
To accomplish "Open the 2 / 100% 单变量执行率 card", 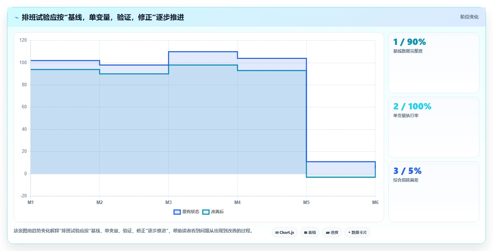I will tap(434, 127).
